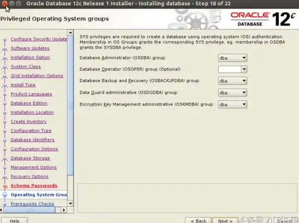Select Management Options step
The height and width of the screenshot is (223, 299).
[x=34, y=167]
